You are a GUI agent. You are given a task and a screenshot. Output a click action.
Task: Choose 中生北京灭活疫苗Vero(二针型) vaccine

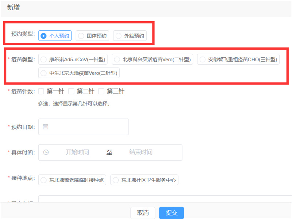tap(79, 73)
